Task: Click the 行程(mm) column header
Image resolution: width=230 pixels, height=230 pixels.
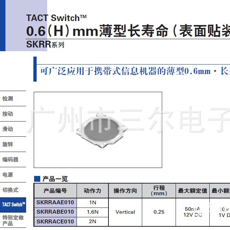Action: click(x=159, y=191)
